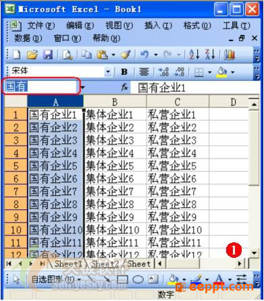
Task: Expand the Borders dropdown arrow
Action: point(210,72)
